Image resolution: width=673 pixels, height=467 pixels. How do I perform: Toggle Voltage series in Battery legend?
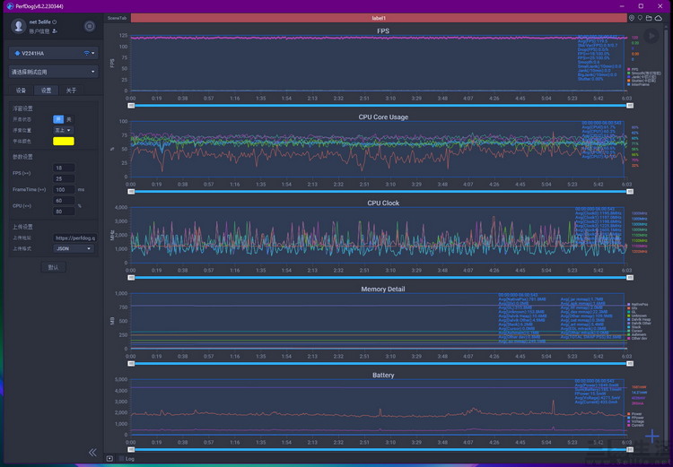click(x=635, y=421)
